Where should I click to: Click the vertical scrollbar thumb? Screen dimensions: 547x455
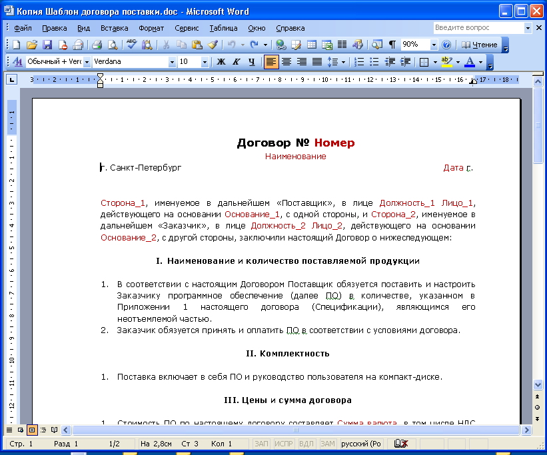pyautogui.click(x=538, y=126)
